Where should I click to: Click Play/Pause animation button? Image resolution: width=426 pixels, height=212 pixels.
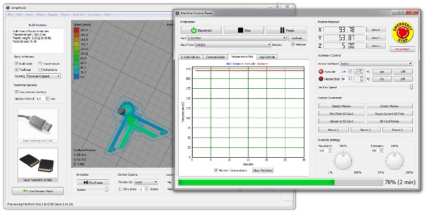click(x=93, y=182)
